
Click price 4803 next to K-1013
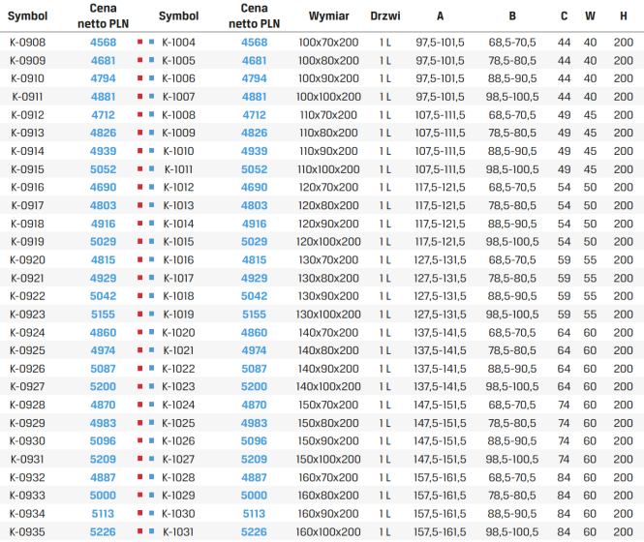[254, 205]
